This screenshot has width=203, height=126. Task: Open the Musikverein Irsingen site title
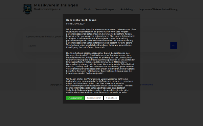click(56, 5)
